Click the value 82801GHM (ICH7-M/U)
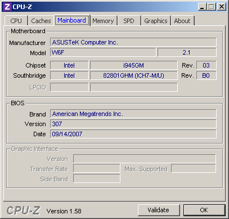This screenshot has height=219, width=229. point(133,75)
